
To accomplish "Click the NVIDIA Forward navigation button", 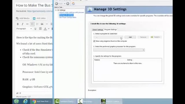I will coord(68,4).
